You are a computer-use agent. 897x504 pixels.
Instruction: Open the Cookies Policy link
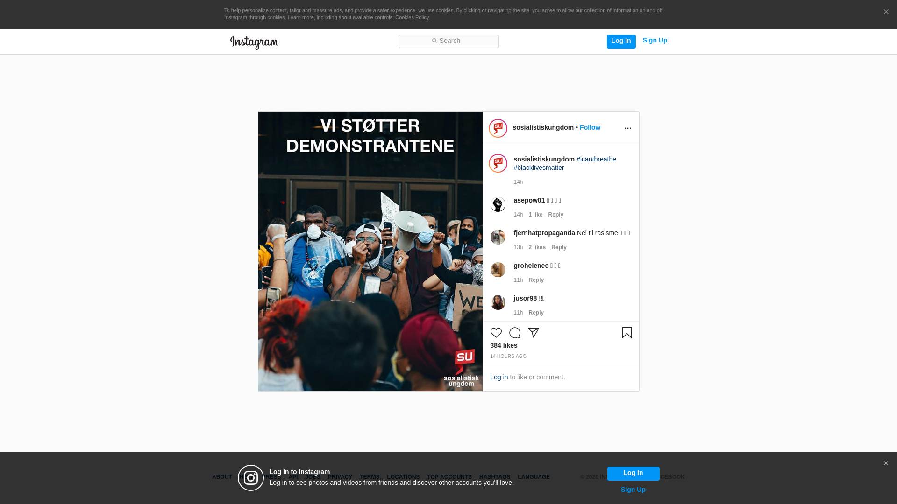[412, 17]
